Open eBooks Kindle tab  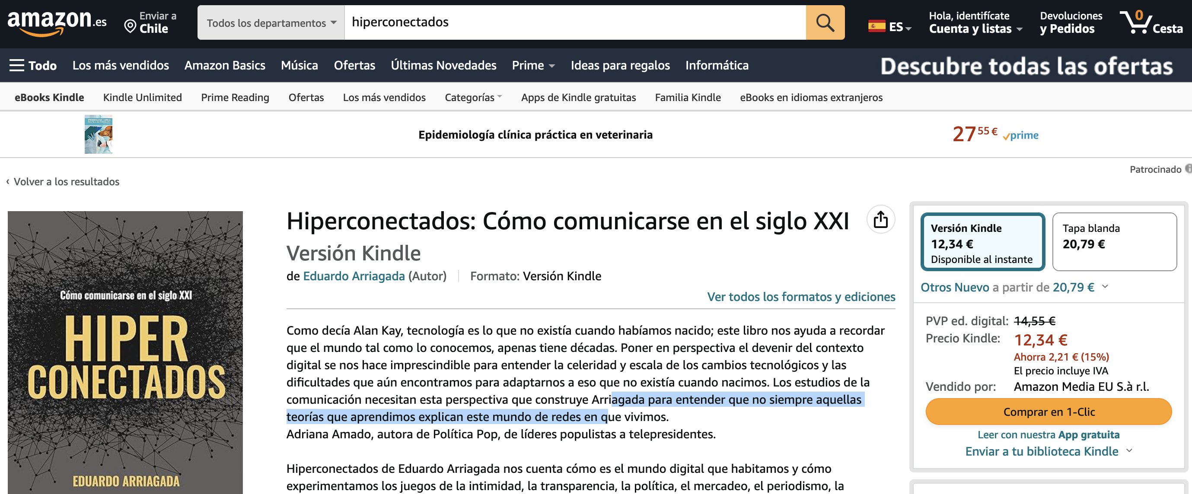(49, 97)
